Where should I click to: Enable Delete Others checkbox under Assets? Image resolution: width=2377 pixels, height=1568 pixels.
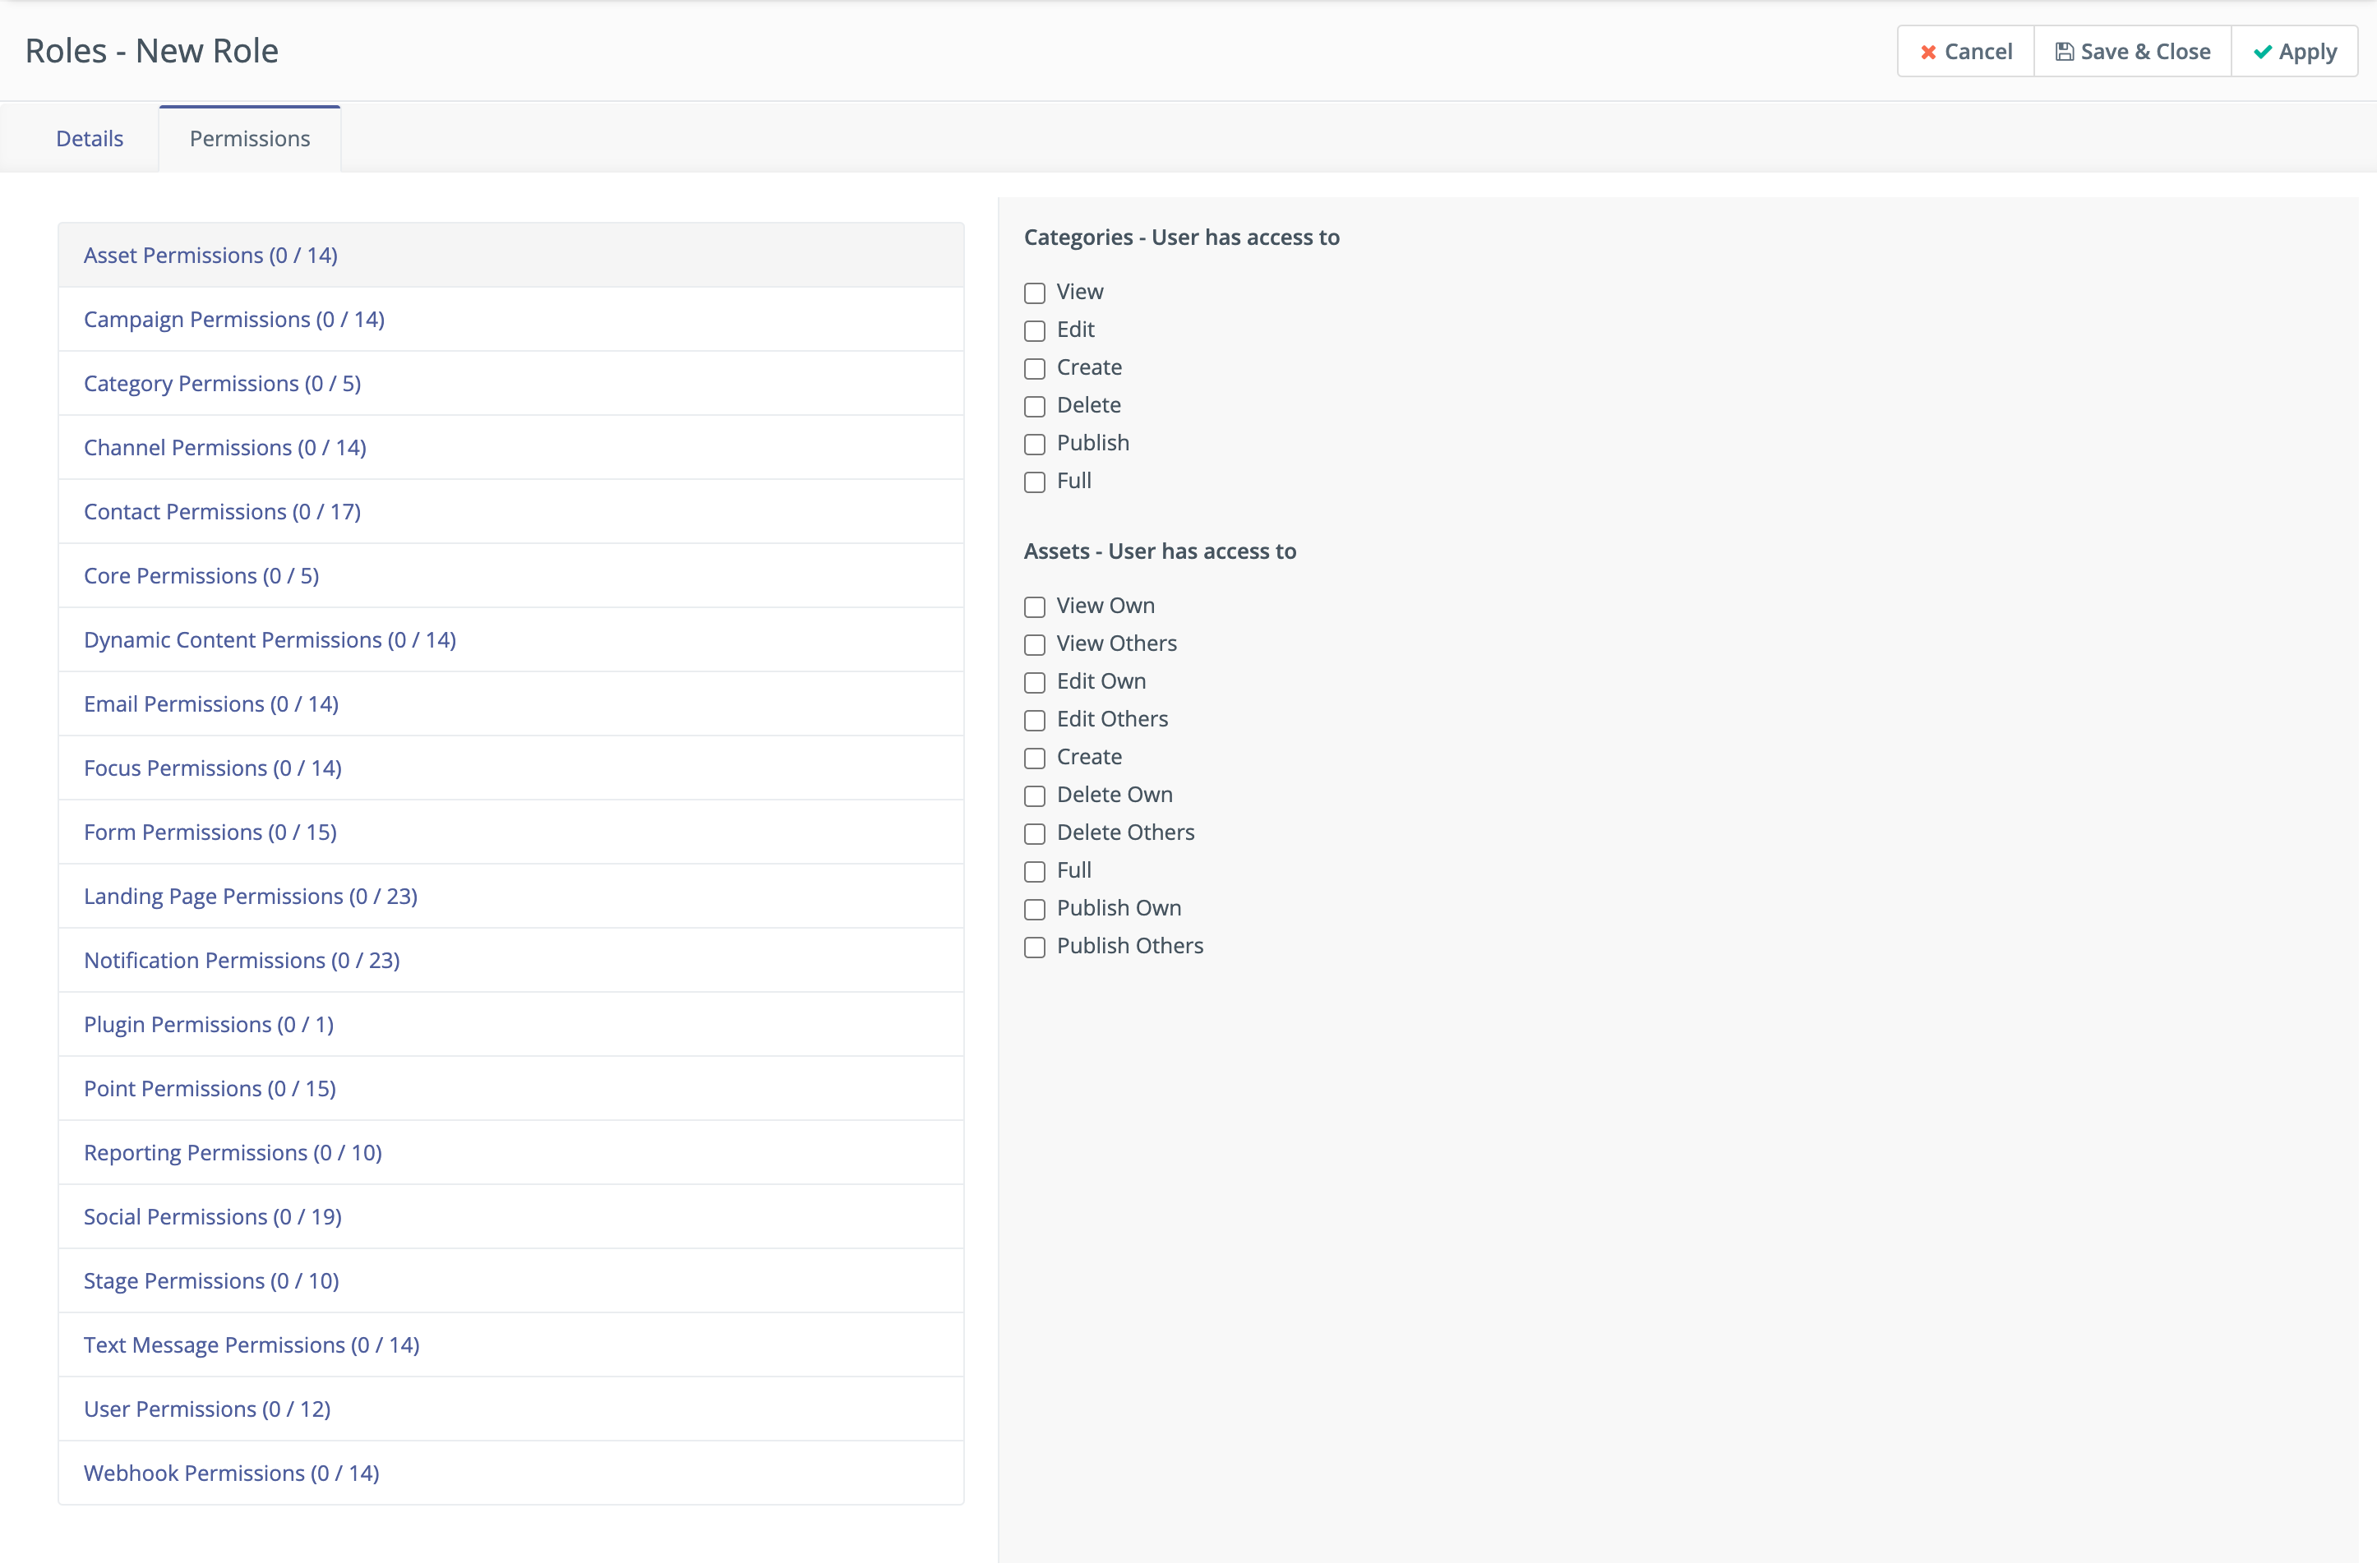(1034, 834)
